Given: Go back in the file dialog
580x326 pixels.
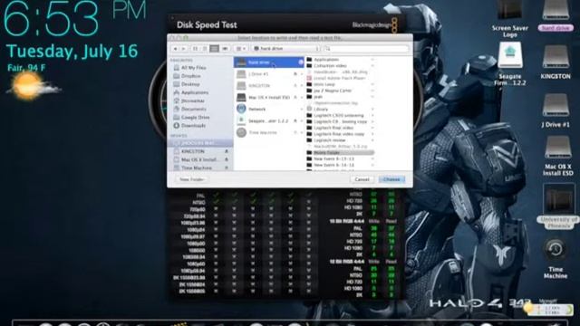Looking at the screenshot, I should 175,48.
